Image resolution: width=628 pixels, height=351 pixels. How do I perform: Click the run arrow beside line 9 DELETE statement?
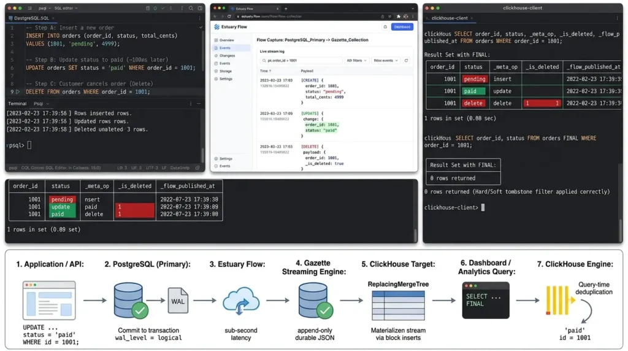tap(18, 92)
